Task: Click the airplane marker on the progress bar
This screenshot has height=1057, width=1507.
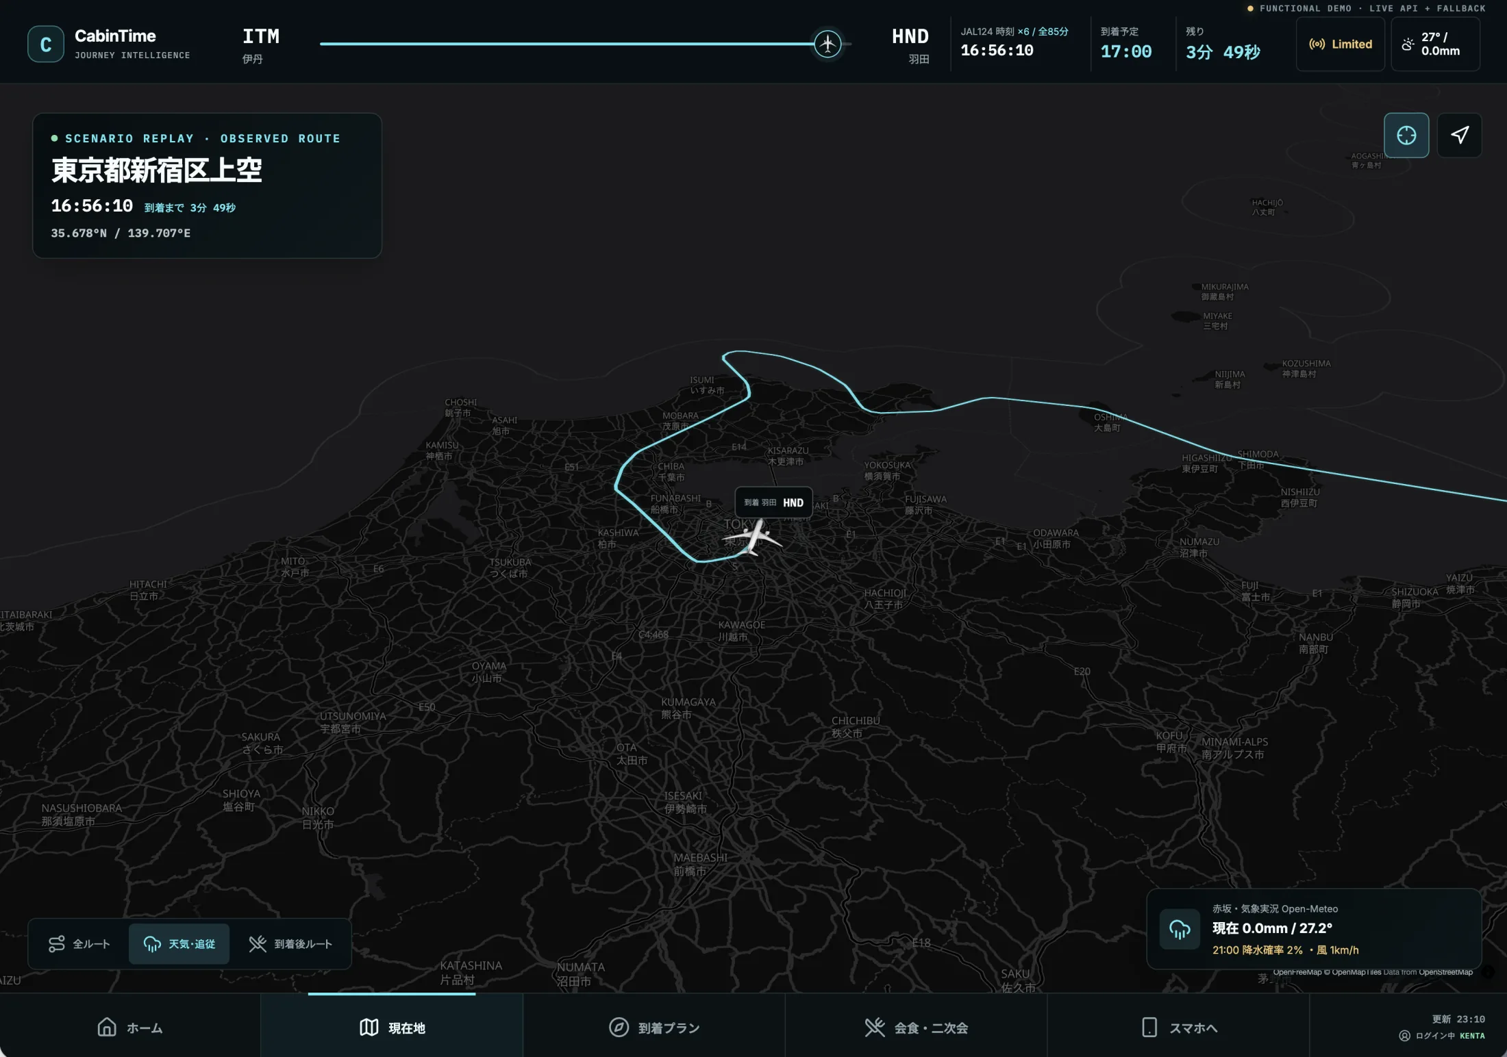Action: tap(827, 44)
